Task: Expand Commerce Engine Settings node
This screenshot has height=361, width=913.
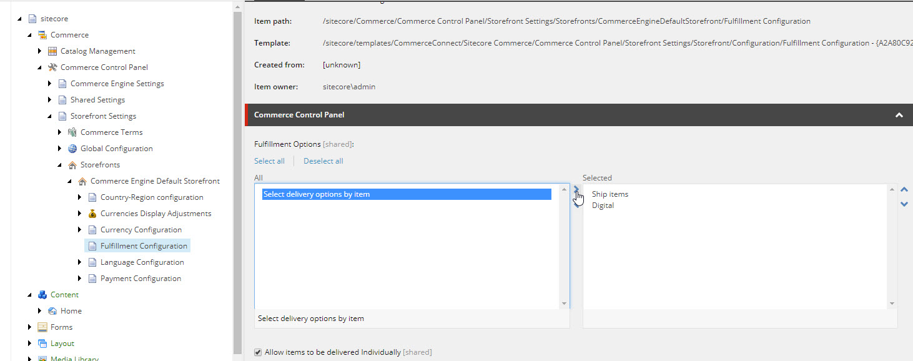Action: pyautogui.click(x=50, y=84)
